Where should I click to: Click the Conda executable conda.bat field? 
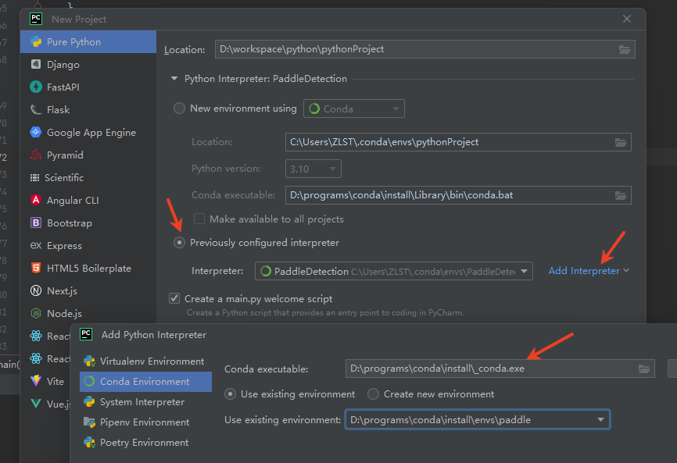tap(458, 195)
